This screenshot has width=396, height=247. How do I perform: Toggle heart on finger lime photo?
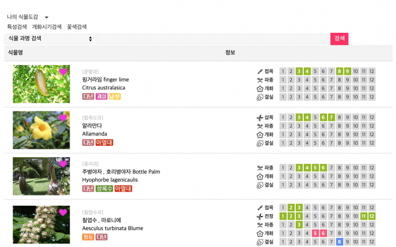pos(63,72)
